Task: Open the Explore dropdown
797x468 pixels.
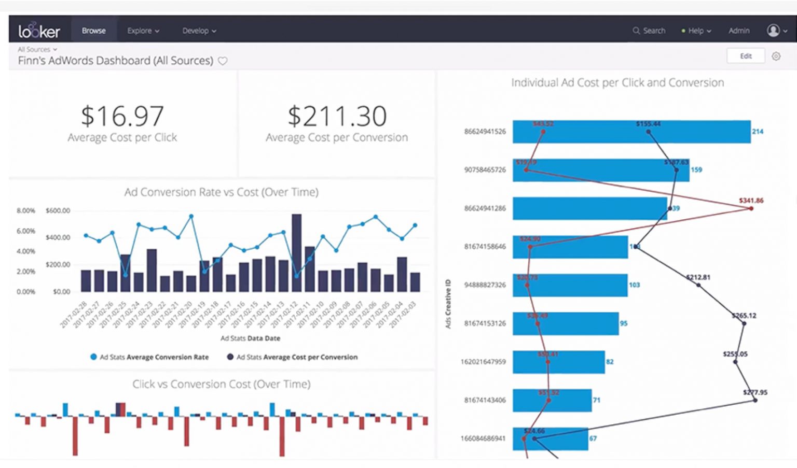Action: click(x=143, y=31)
